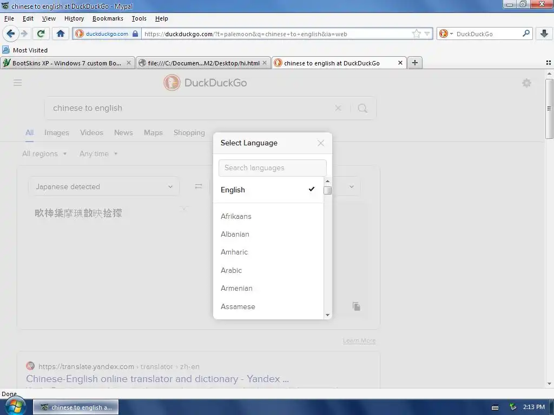
Task: Close the Select Language dialog
Action: point(320,143)
